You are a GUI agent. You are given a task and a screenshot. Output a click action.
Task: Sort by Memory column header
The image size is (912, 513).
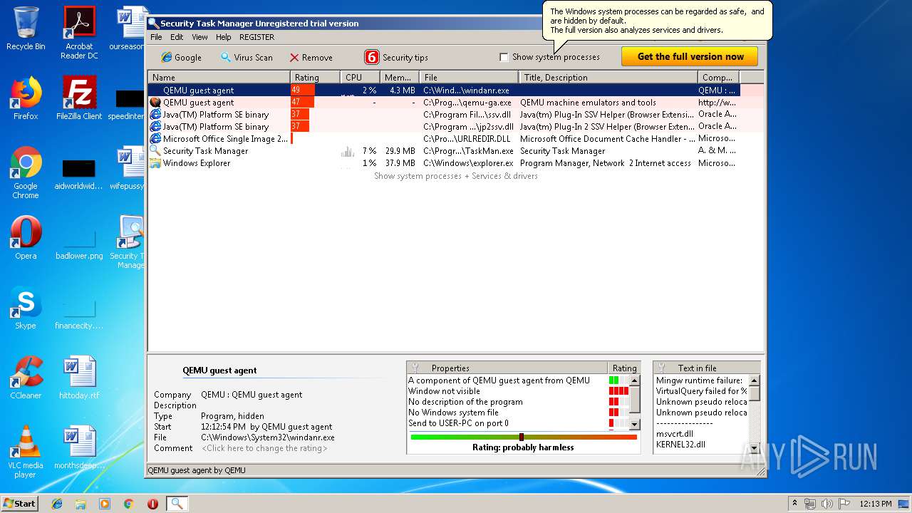coord(399,77)
